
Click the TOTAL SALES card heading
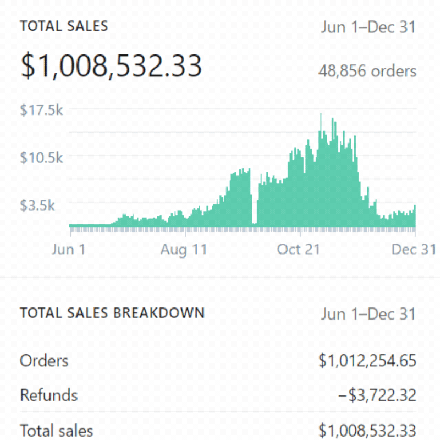tap(64, 26)
